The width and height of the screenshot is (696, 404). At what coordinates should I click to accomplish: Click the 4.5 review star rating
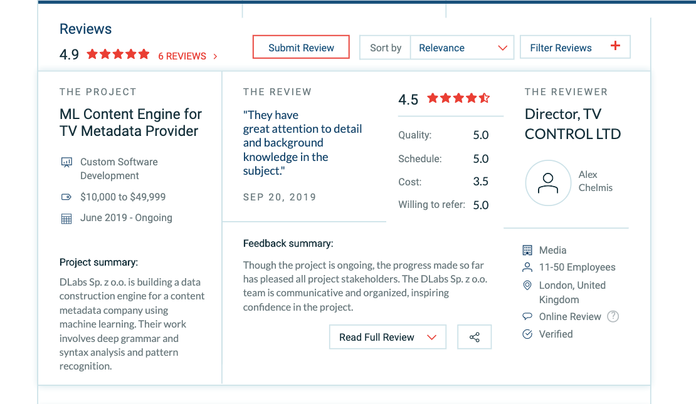[458, 98]
